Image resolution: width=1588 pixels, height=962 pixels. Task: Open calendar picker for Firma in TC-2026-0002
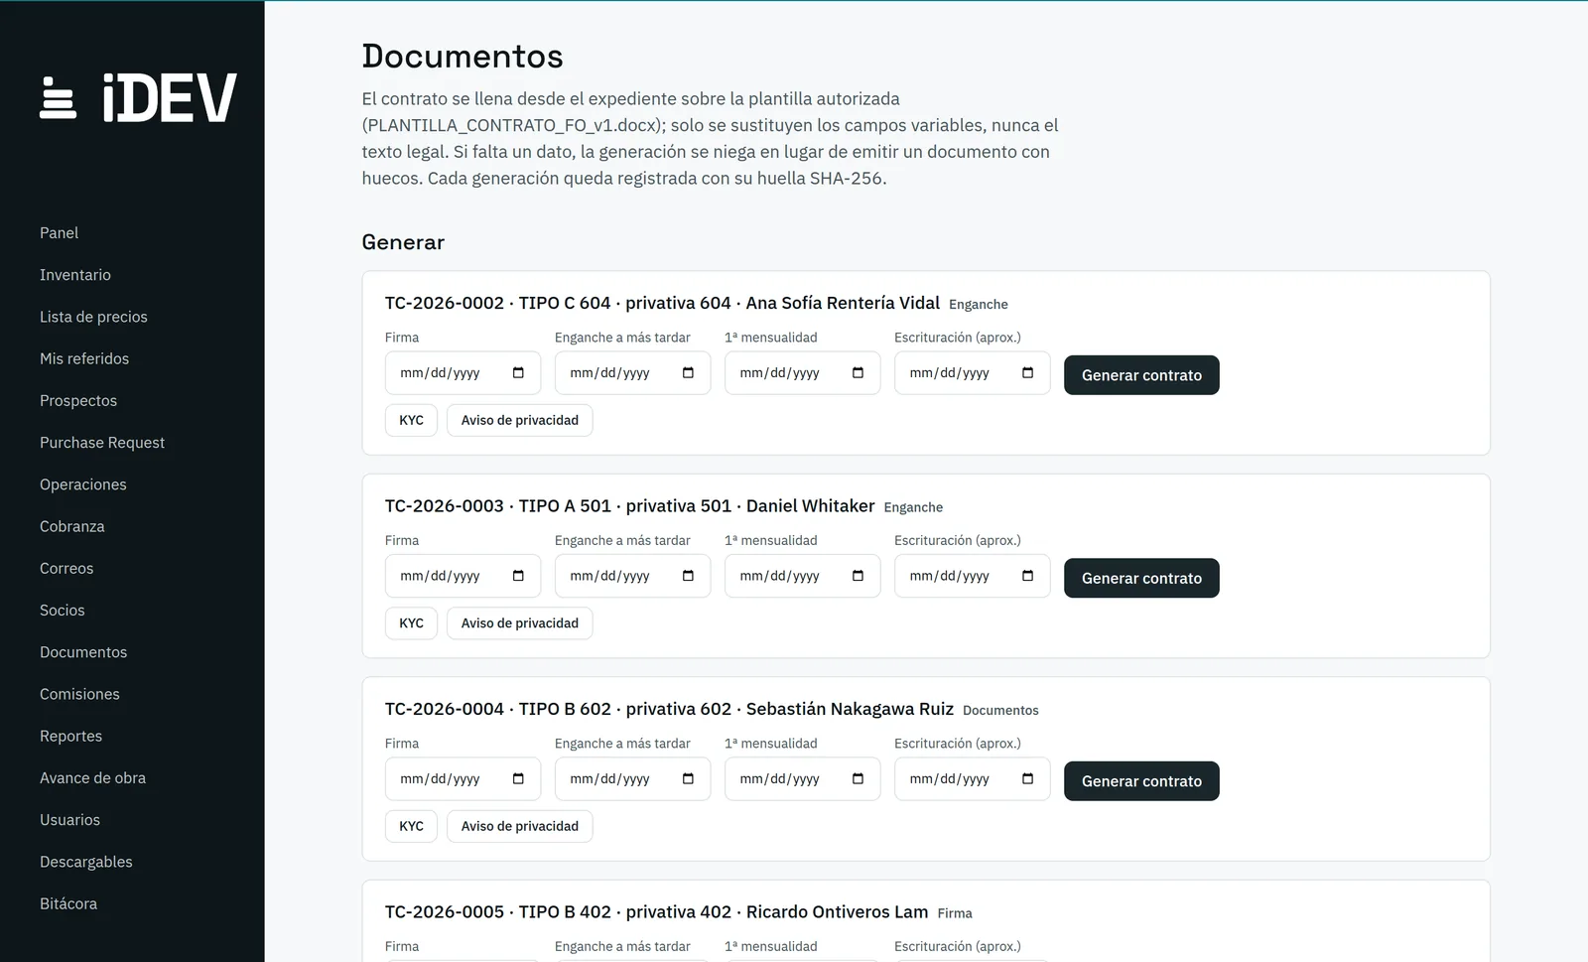pyautogui.click(x=518, y=373)
